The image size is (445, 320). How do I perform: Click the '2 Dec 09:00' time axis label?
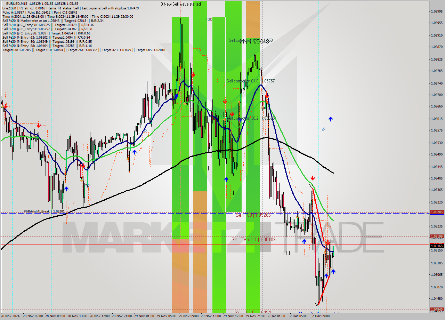[321, 316]
